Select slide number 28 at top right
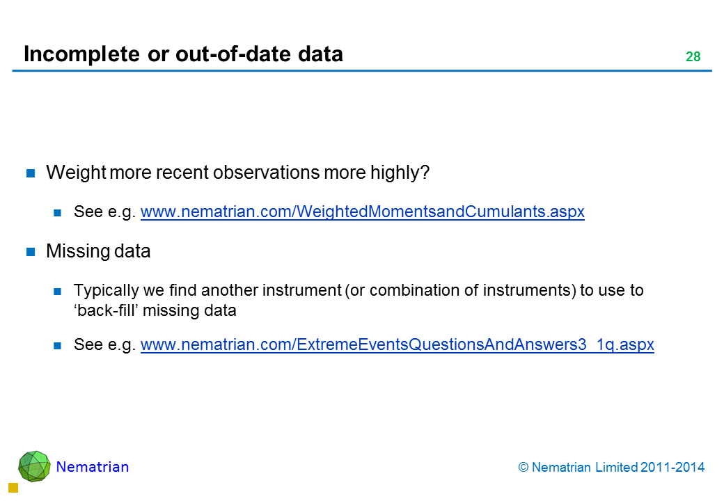 [x=693, y=57]
